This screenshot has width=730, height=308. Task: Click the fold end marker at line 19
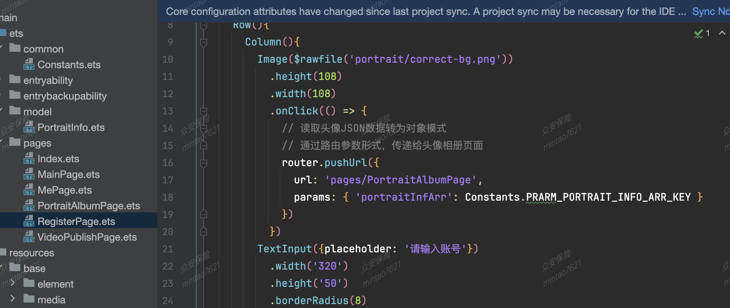click(x=204, y=214)
